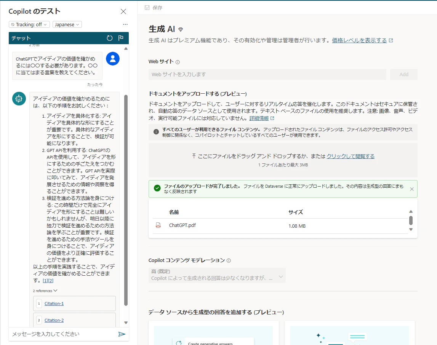This screenshot has height=345, width=437.
Task: Dismiss the upload complete notification
Action: coord(411,189)
